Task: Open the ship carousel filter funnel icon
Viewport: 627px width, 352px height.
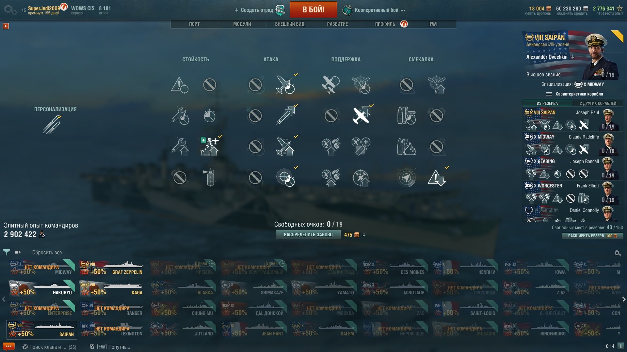Action: 6,252
